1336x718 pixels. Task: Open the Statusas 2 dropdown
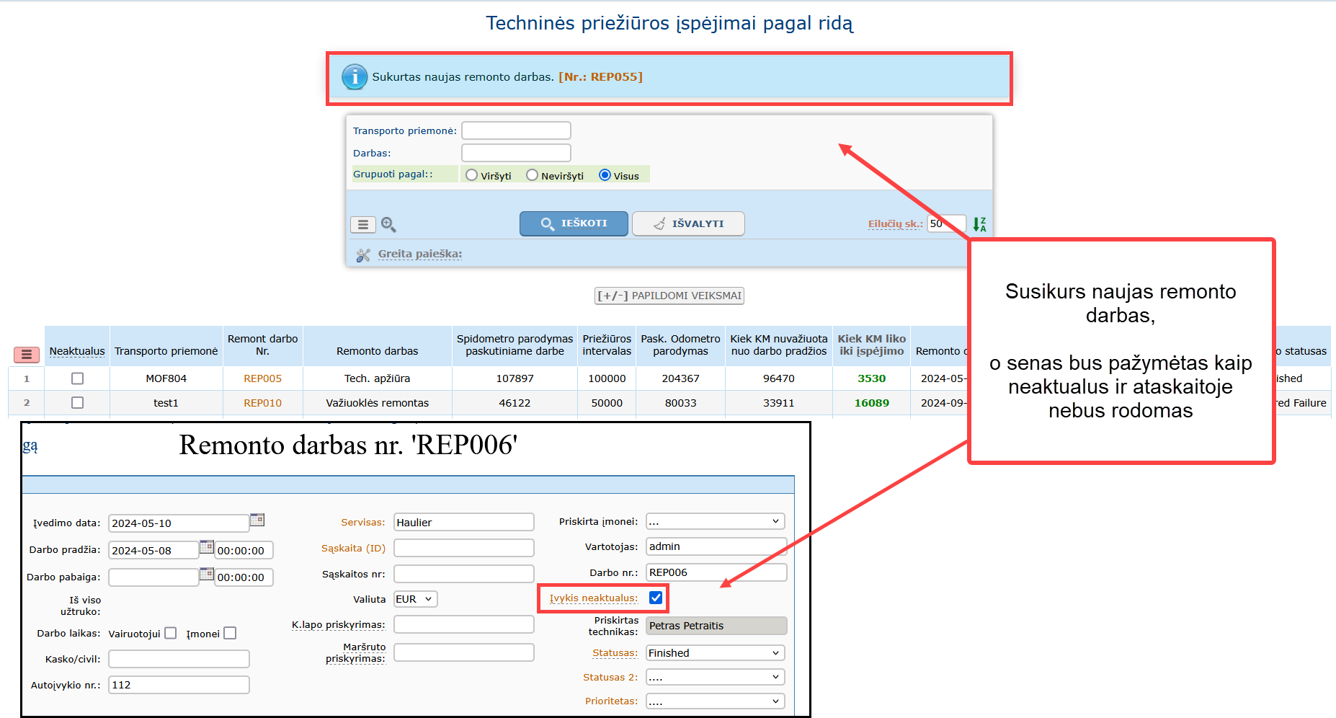coord(715,677)
